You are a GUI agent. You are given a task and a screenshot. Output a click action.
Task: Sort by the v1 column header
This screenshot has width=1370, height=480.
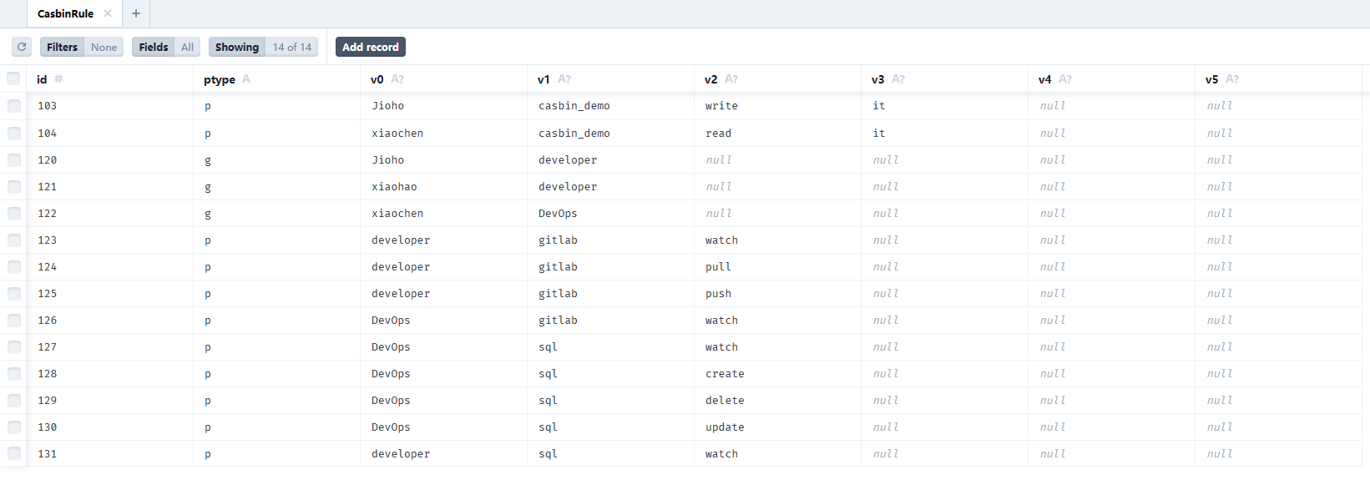[x=543, y=79]
